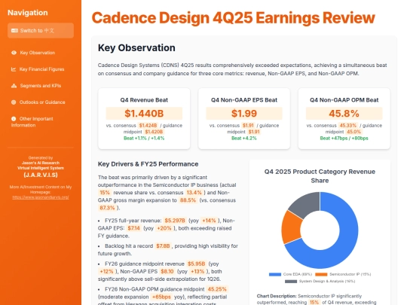Click the $7.14 Non-GAAP EPS figure
407x305 pixels.
133,228
